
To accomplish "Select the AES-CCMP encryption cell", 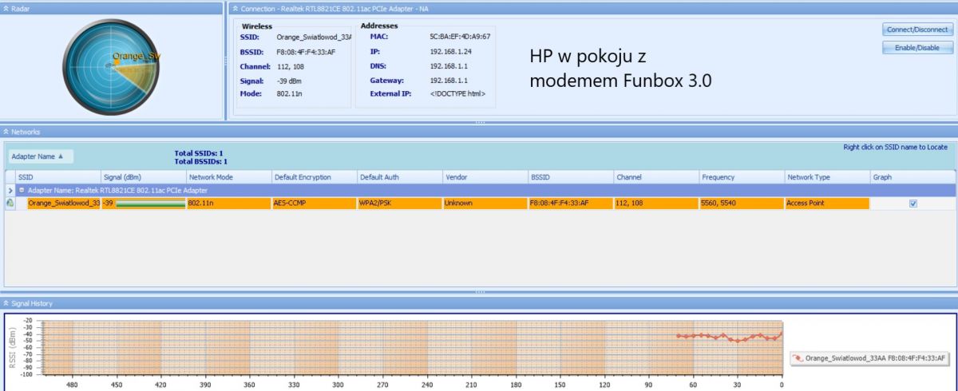I will (314, 203).
